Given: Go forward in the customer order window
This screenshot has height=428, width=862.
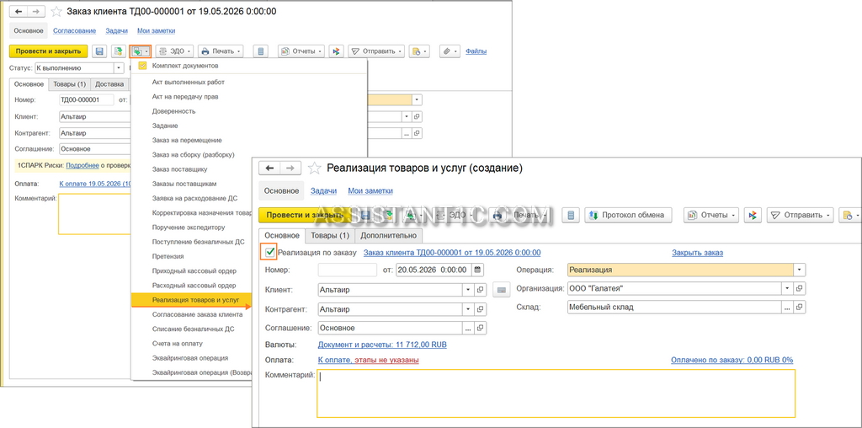Looking at the screenshot, I should point(36,11).
